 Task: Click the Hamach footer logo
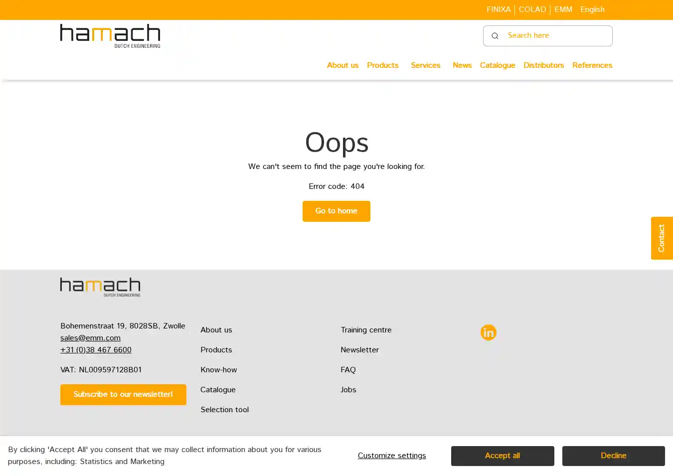click(x=100, y=287)
